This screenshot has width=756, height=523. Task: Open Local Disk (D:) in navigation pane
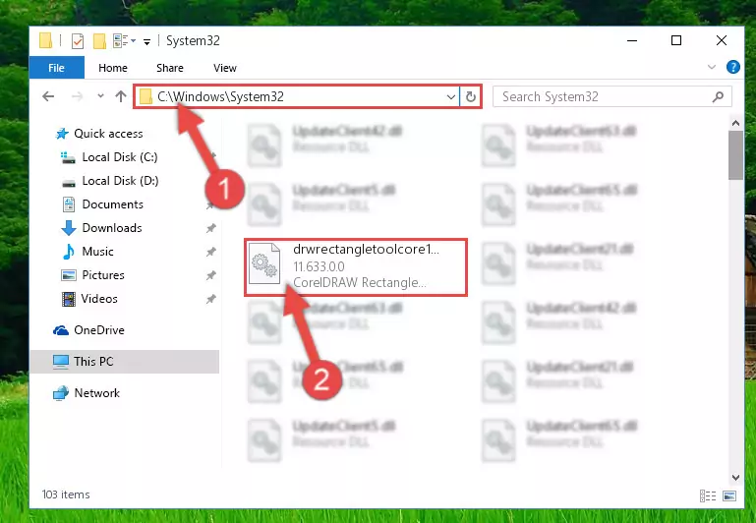point(110,181)
